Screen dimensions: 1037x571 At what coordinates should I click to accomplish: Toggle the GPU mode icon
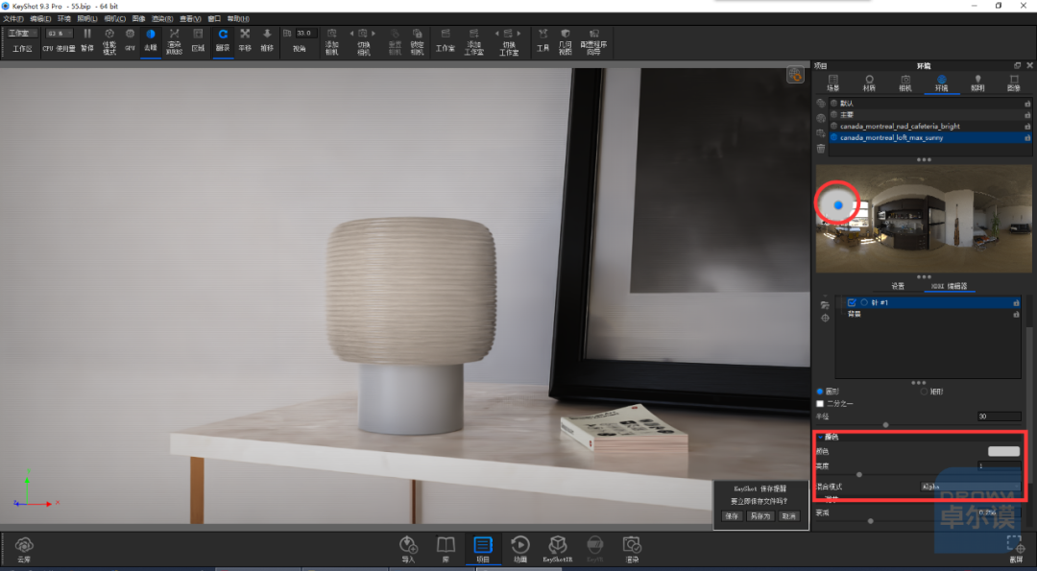(x=130, y=35)
